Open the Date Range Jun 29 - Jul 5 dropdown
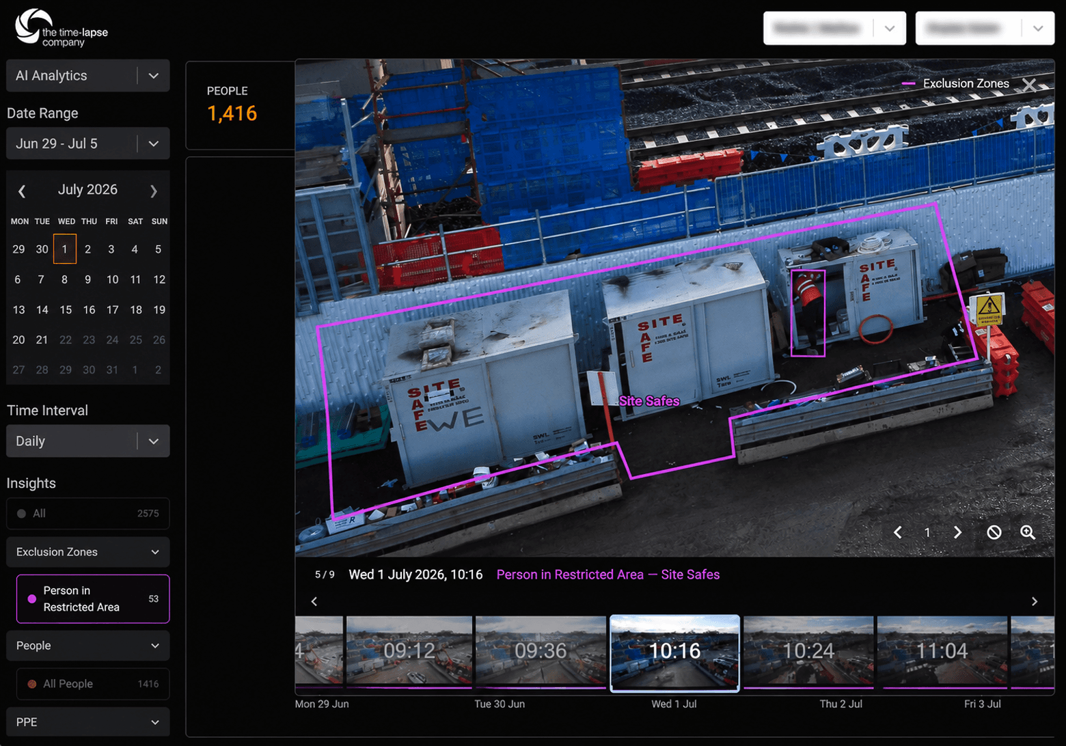Screen dimensions: 1066x746 pos(88,143)
